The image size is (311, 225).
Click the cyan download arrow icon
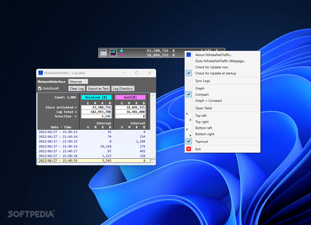(122, 50)
